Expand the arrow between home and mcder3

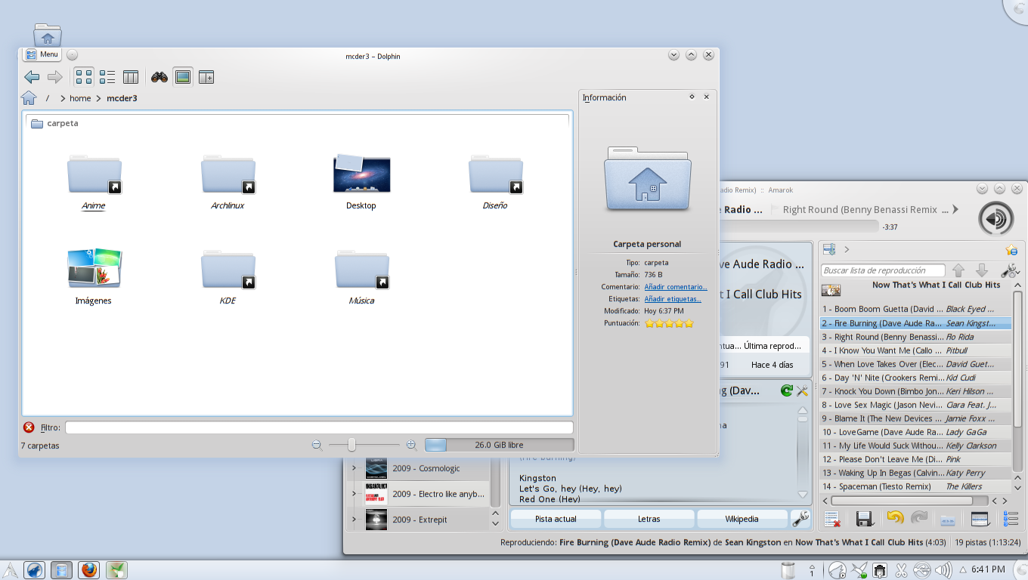tap(98, 98)
